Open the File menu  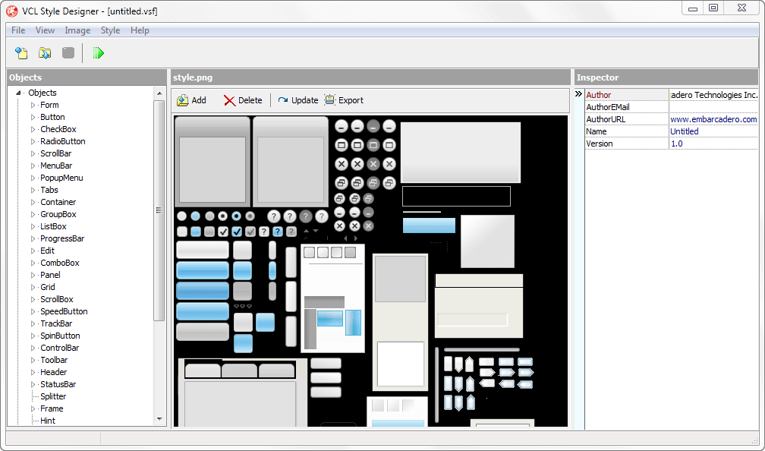click(18, 30)
